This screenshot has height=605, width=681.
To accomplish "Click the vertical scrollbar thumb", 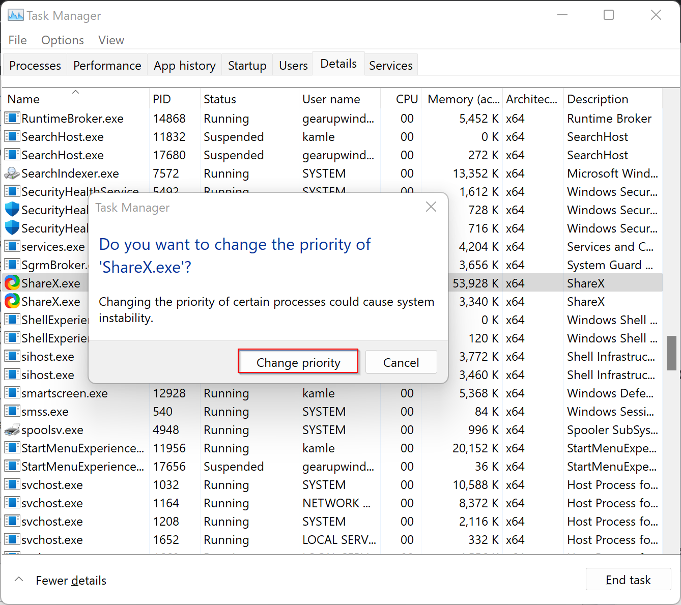I will tap(671, 353).
